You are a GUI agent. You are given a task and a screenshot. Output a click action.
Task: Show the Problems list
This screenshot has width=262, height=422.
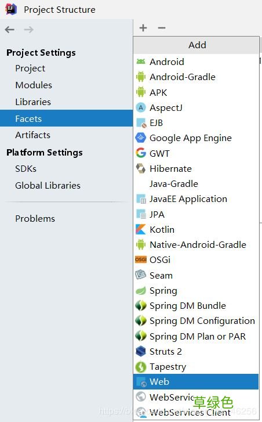point(35,218)
